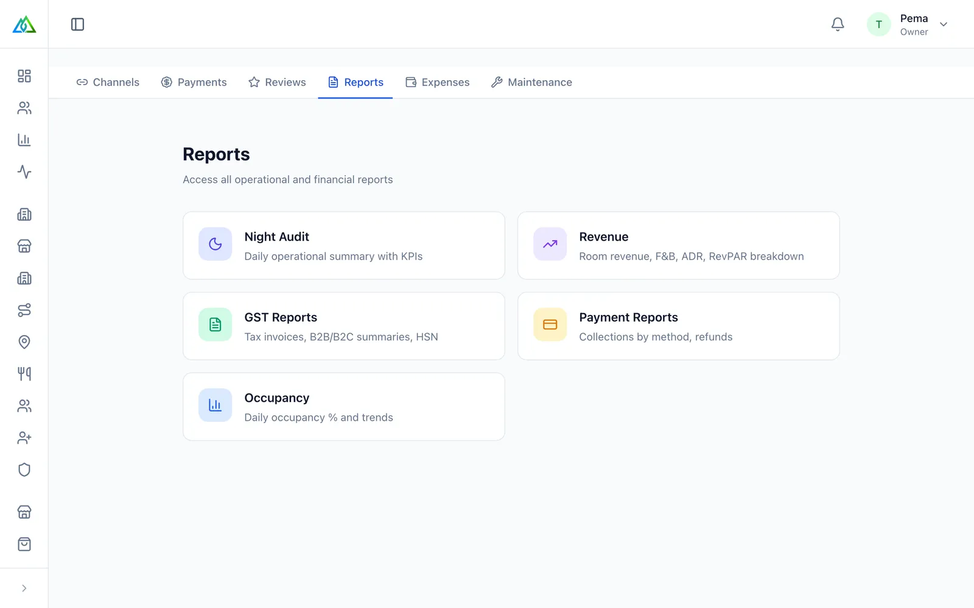
Task: Click 'Access all operational and financial reports' subtitle
Action: (x=288, y=179)
